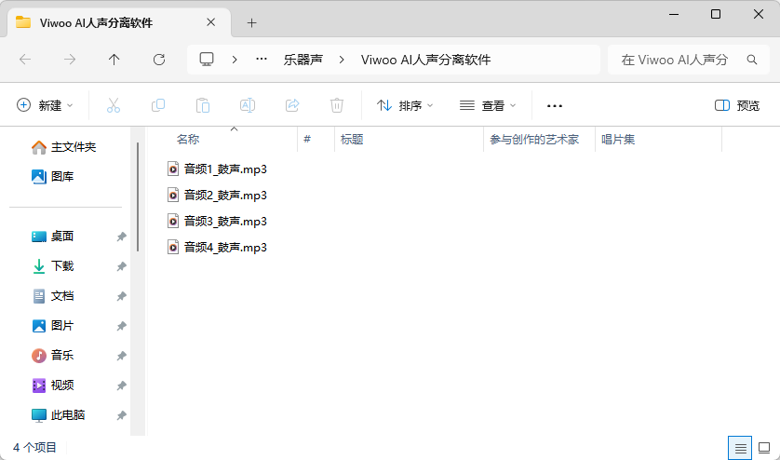Screen dimensions: 780x460
Task: Go back with the left arrow
Action: [x=25, y=60]
